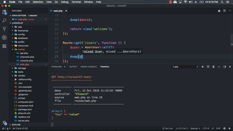Image resolution: width=233 pixels, height=131 pixels.
Task: Expand the resources folder
Action: coord(23,45)
